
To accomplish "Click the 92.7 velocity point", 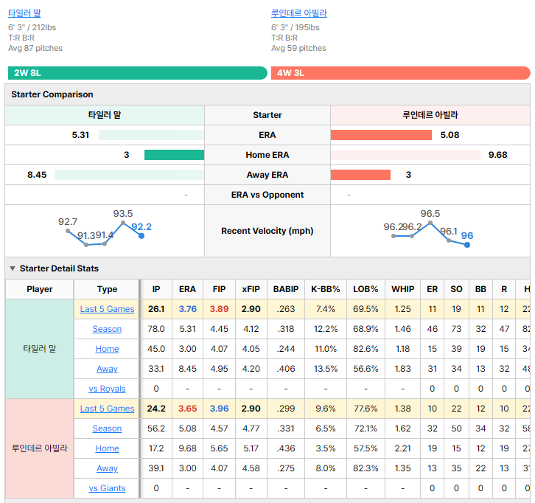I will pos(68,231).
